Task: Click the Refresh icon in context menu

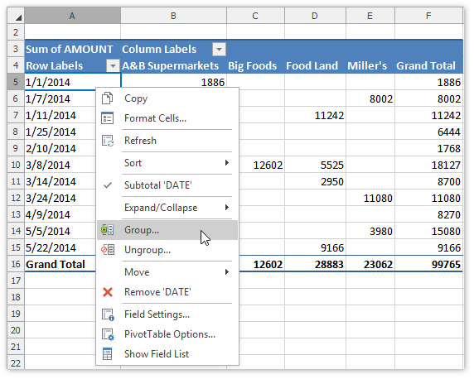Action: [108, 141]
